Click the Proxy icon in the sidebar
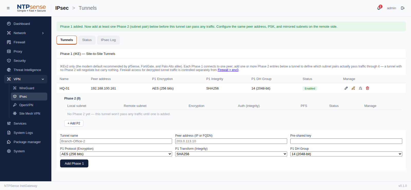 tap(9, 51)
